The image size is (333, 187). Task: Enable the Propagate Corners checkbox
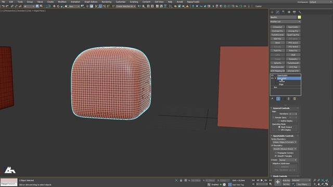pos(276,153)
